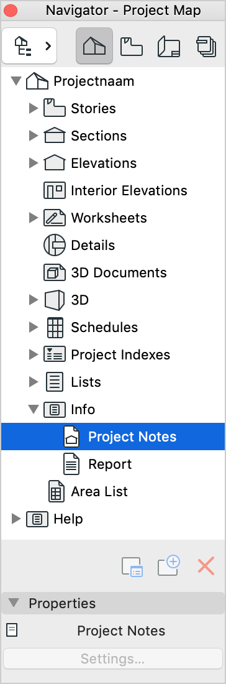
Task: Open the Layout Book icon tab
Action: tap(168, 46)
